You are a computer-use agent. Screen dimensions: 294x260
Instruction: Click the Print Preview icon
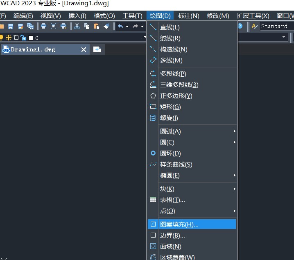pyautogui.click(x=54, y=26)
